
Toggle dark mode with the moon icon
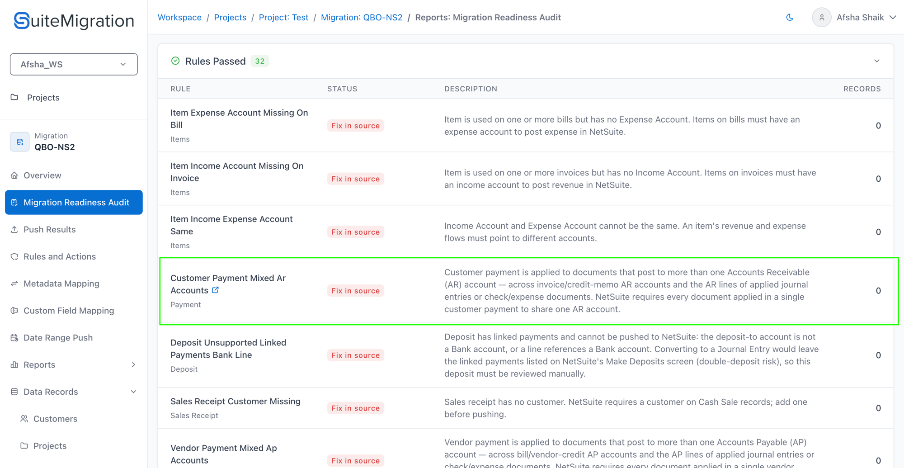[790, 17]
